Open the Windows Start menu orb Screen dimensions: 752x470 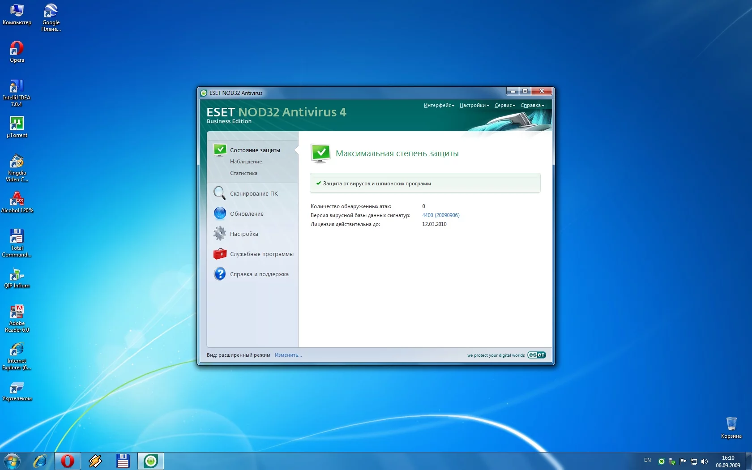(x=12, y=461)
